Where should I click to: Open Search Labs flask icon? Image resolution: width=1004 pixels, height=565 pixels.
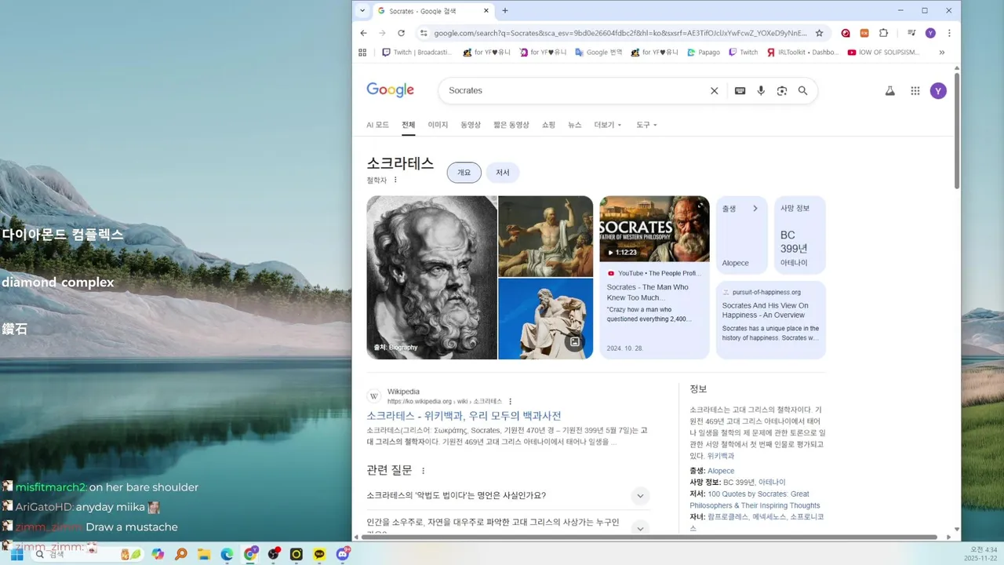click(889, 91)
